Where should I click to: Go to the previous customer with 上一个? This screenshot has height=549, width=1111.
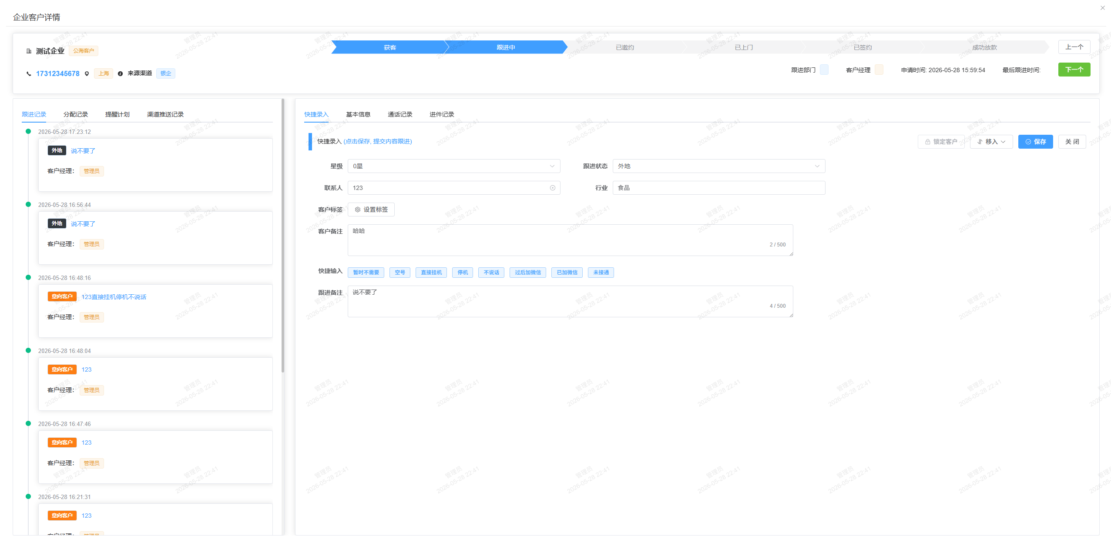coord(1074,47)
